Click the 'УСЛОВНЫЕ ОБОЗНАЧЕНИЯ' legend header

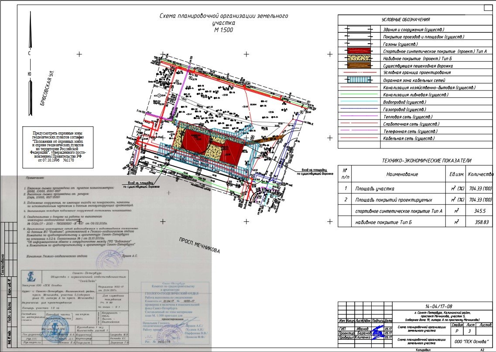(x=406, y=20)
